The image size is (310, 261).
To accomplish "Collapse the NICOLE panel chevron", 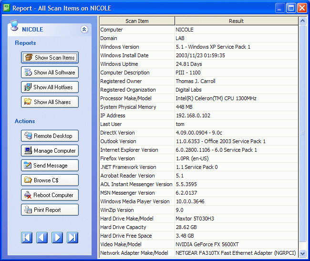I will pyautogui.click(x=84, y=30).
